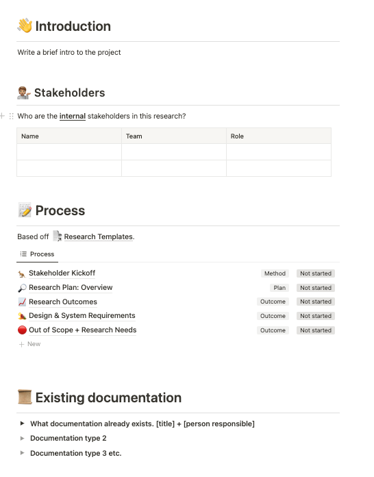Click the Not started status of Research Outcomes
The height and width of the screenshot is (477, 374).
tap(316, 302)
